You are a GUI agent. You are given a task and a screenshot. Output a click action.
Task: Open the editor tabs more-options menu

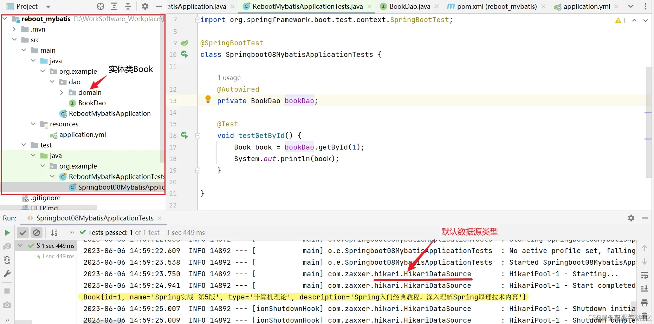[x=645, y=6]
